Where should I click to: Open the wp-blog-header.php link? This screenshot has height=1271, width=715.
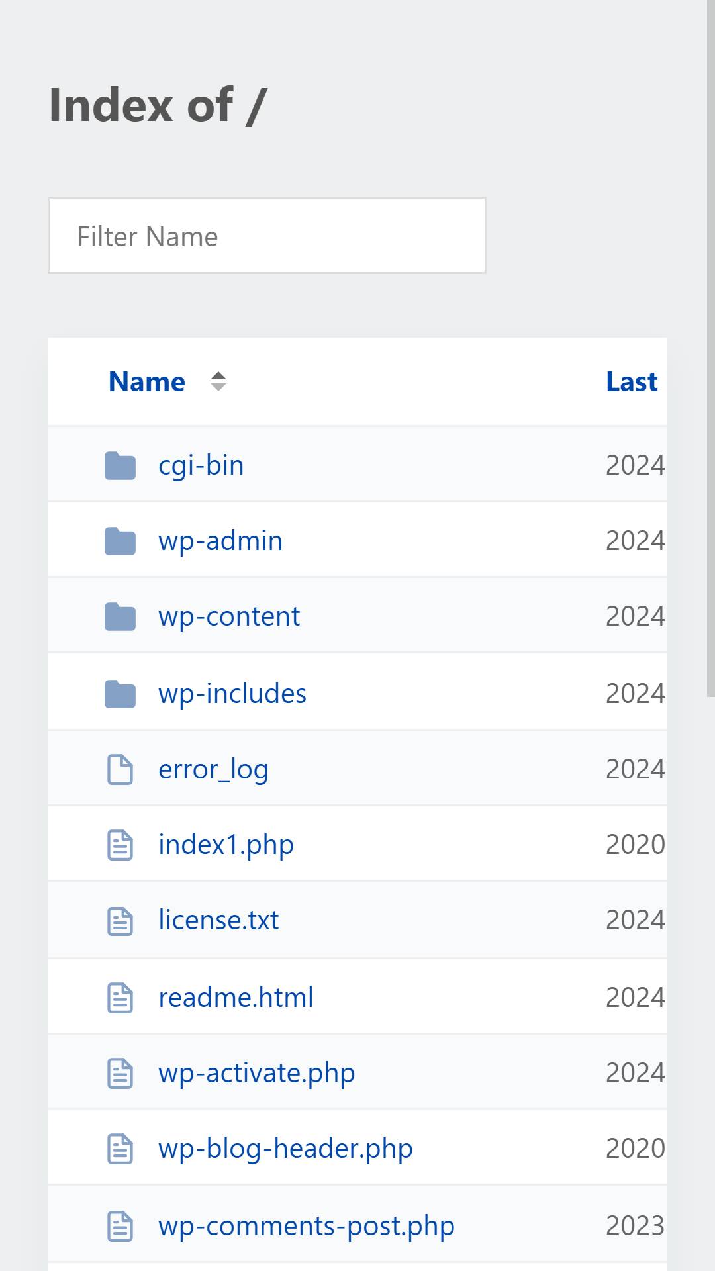tap(285, 1149)
